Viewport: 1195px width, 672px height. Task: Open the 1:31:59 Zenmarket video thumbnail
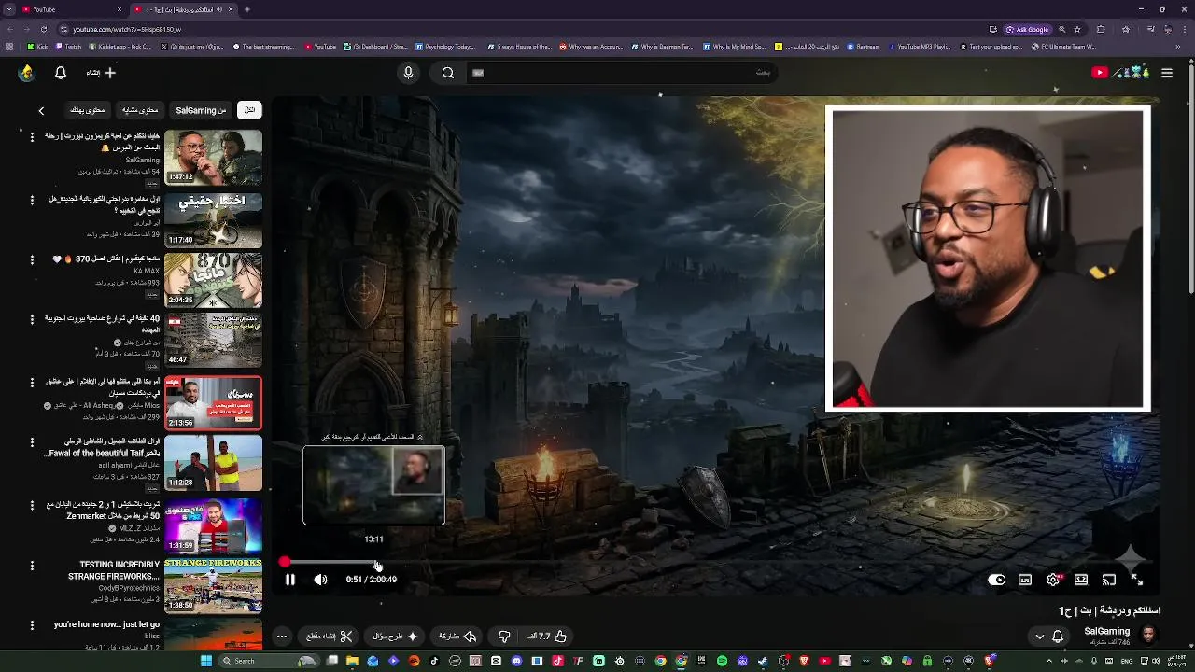(x=214, y=525)
